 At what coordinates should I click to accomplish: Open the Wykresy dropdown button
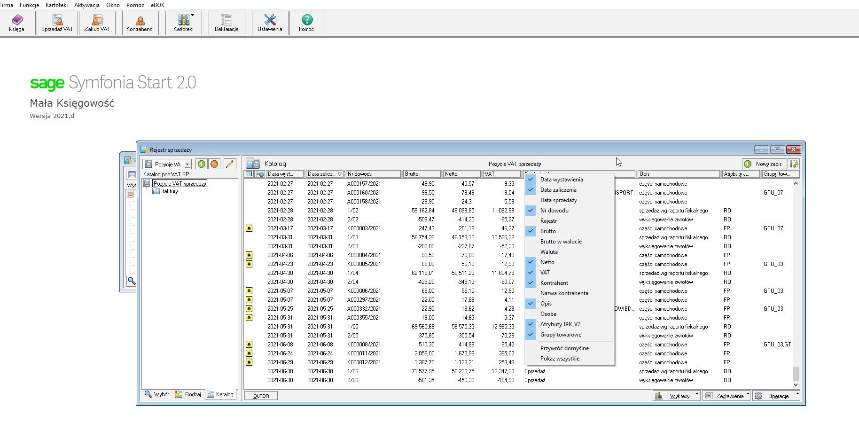pos(676,396)
